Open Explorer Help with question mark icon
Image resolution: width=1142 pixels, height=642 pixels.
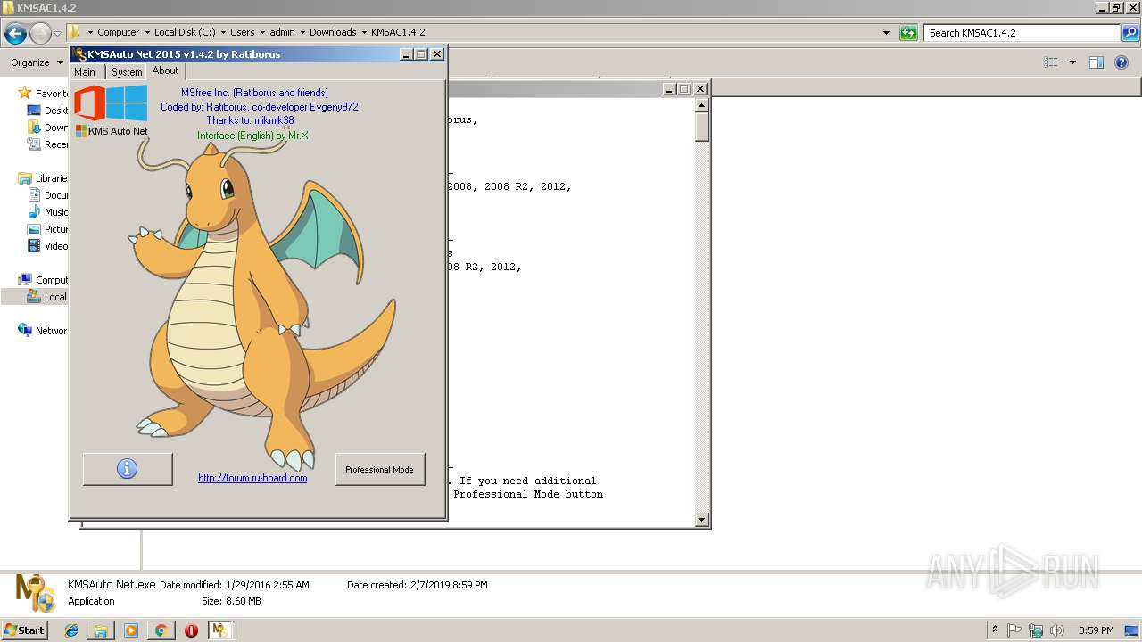pos(1122,62)
